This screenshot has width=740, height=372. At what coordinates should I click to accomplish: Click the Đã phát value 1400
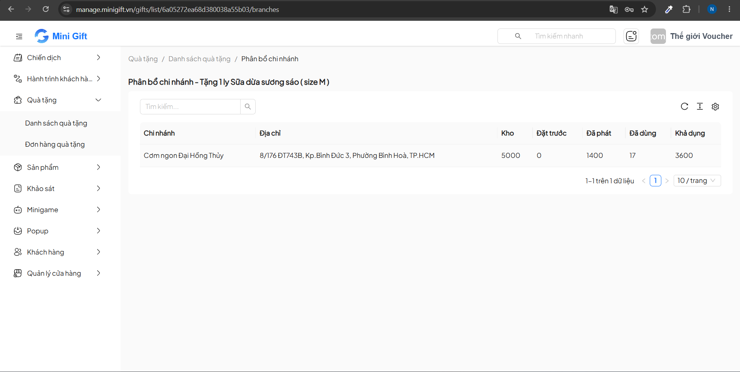pyautogui.click(x=595, y=156)
